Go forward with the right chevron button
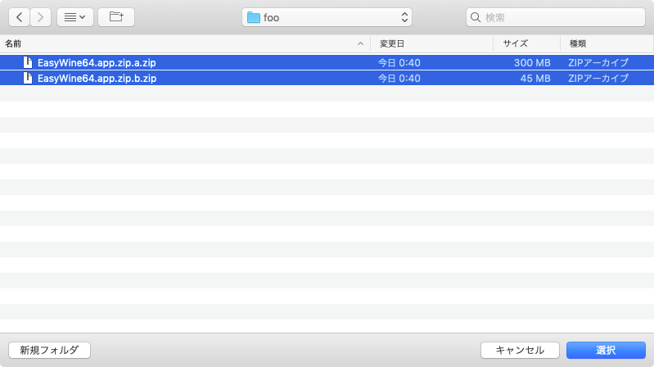Viewport: 654px width, 367px height. [40, 17]
